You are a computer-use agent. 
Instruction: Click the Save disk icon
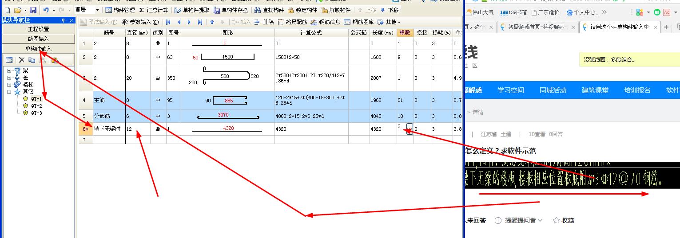[x=33, y=10]
